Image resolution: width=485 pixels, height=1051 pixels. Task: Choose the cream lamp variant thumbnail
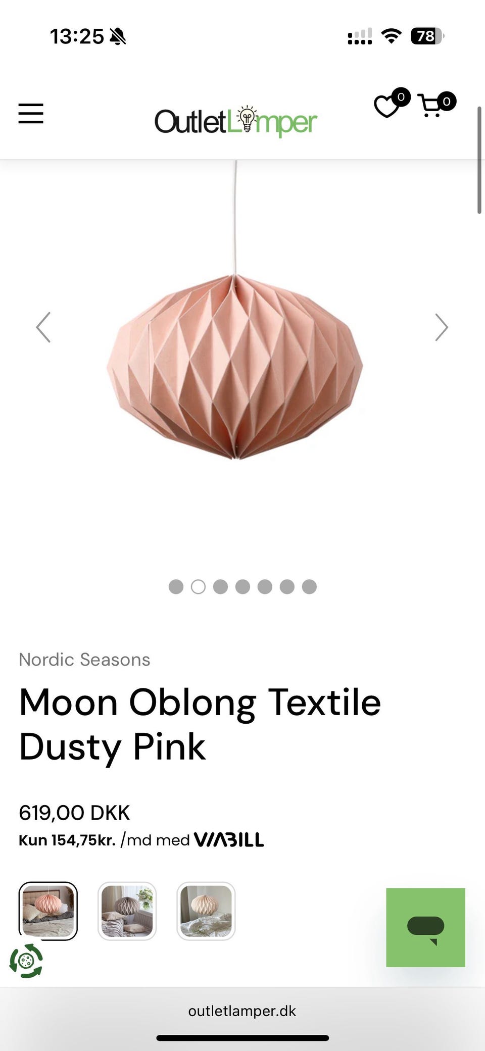(x=206, y=911)
